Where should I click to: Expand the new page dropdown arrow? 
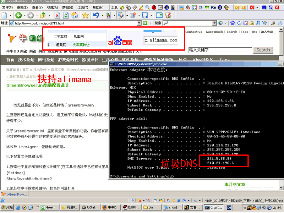[10, 15]
